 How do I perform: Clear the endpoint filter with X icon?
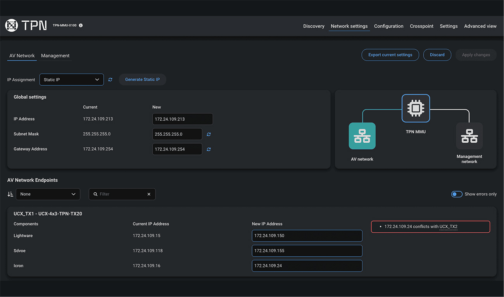(x=149, y=194)
